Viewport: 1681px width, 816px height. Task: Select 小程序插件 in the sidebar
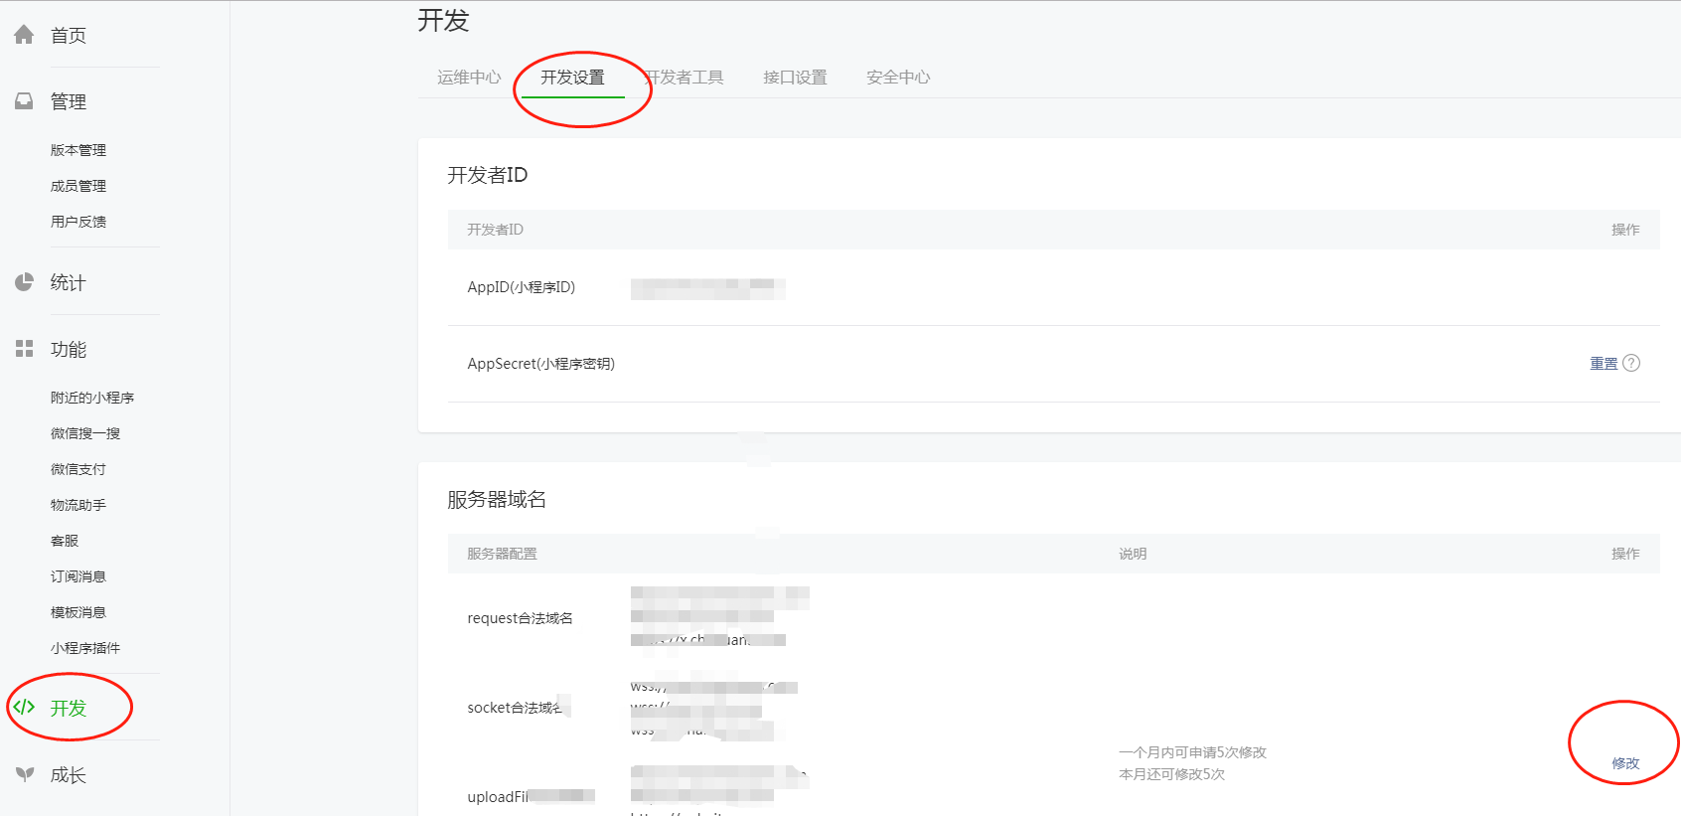pyautogui.click(x=85, y=648)
